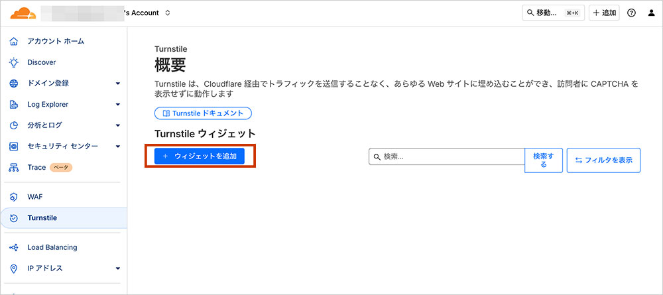Click the WAF shield icon
663x295 pixels.
click(x=14, y=197)
